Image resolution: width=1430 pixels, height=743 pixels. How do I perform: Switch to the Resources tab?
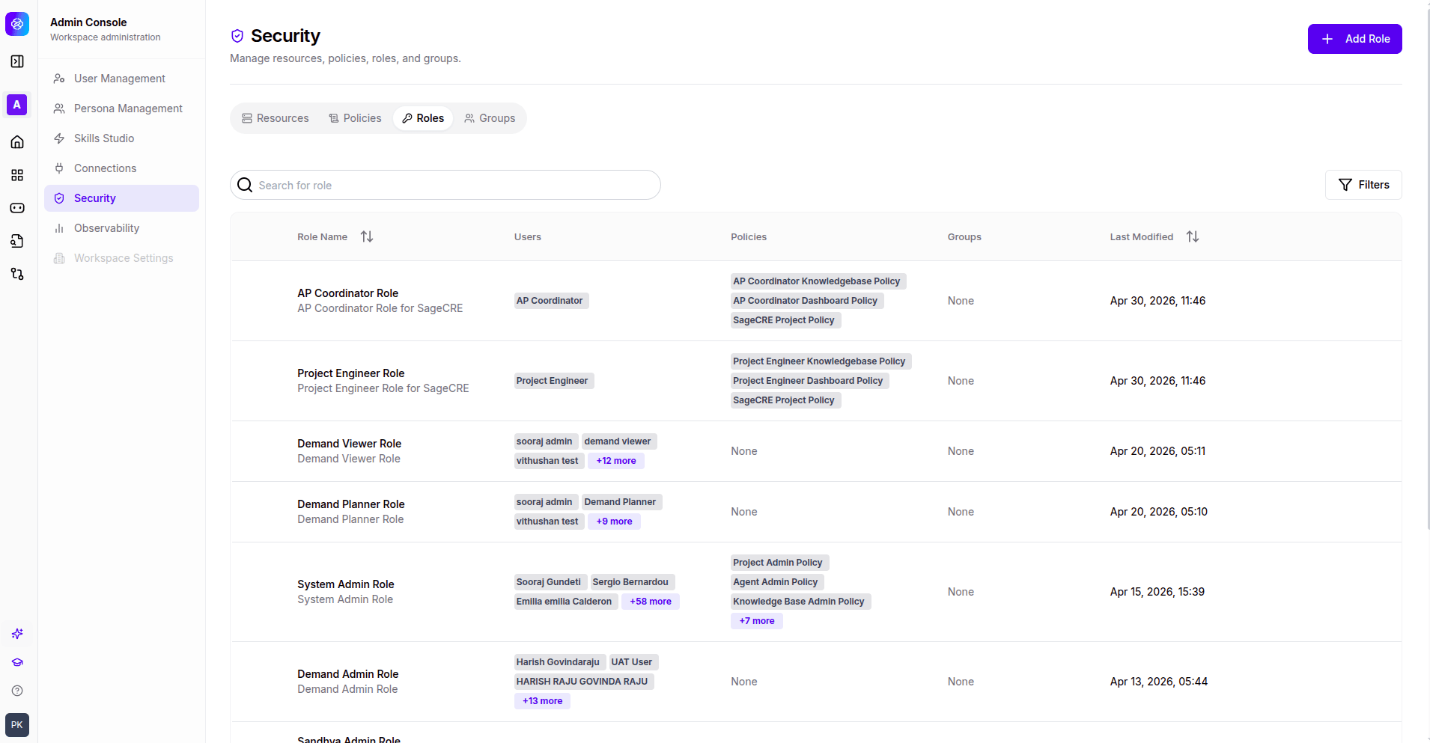click(x=275, y=118)
